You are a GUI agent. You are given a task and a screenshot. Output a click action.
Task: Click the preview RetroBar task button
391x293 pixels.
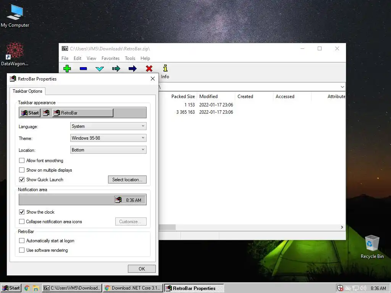coord(83,113)
